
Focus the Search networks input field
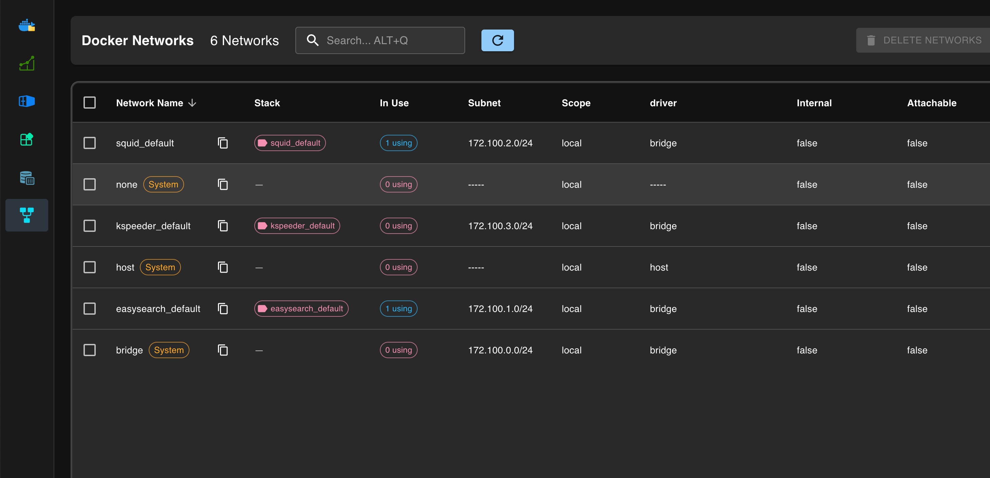pyautogui.click(x=380, y=40)
